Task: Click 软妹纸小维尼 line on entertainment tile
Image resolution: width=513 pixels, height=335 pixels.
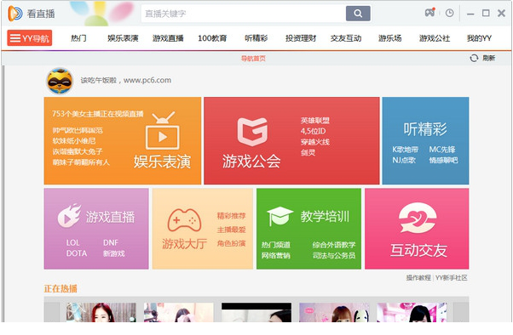Action: point(74,141)
